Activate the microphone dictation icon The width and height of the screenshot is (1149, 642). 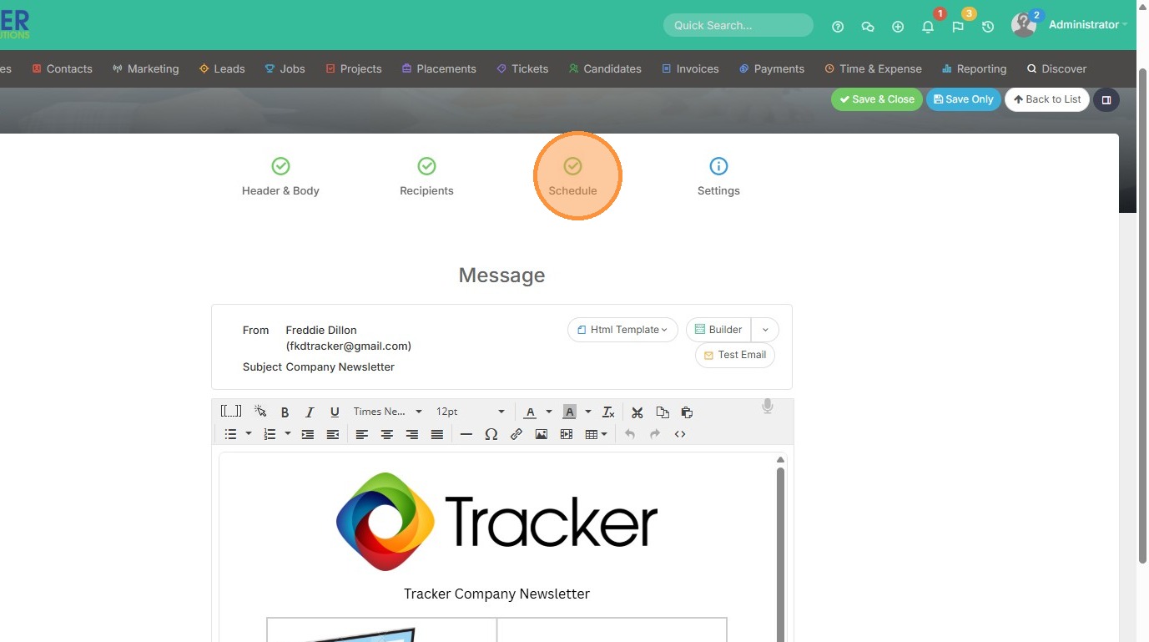(768, 407)
